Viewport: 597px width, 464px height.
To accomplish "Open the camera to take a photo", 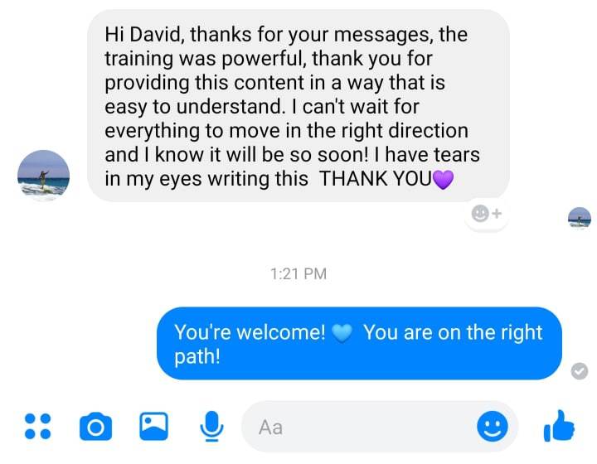I will tap(95, 427).
